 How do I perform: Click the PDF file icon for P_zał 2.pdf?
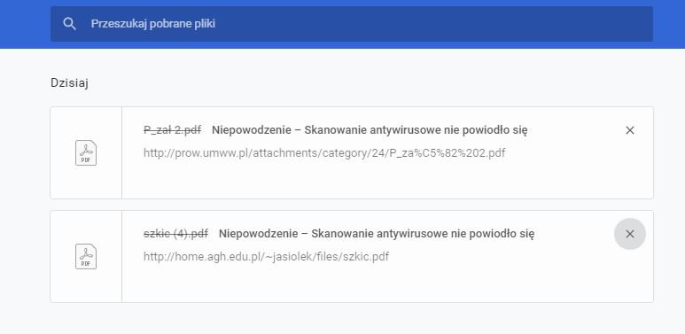(86, 152)
